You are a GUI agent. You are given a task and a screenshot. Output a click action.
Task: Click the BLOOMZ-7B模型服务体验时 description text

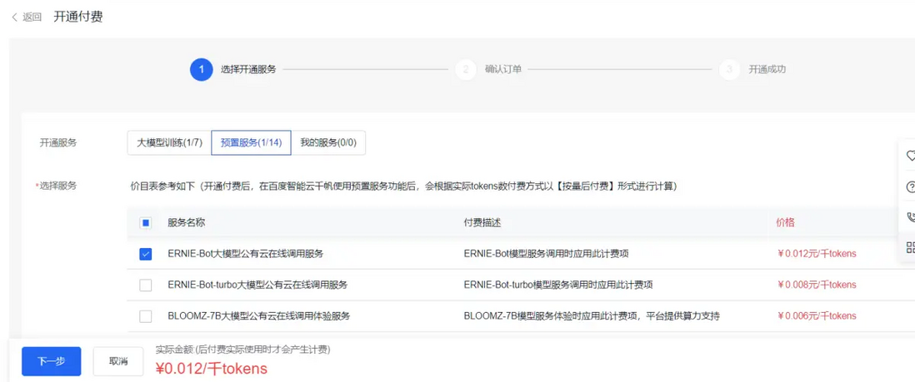592,316
